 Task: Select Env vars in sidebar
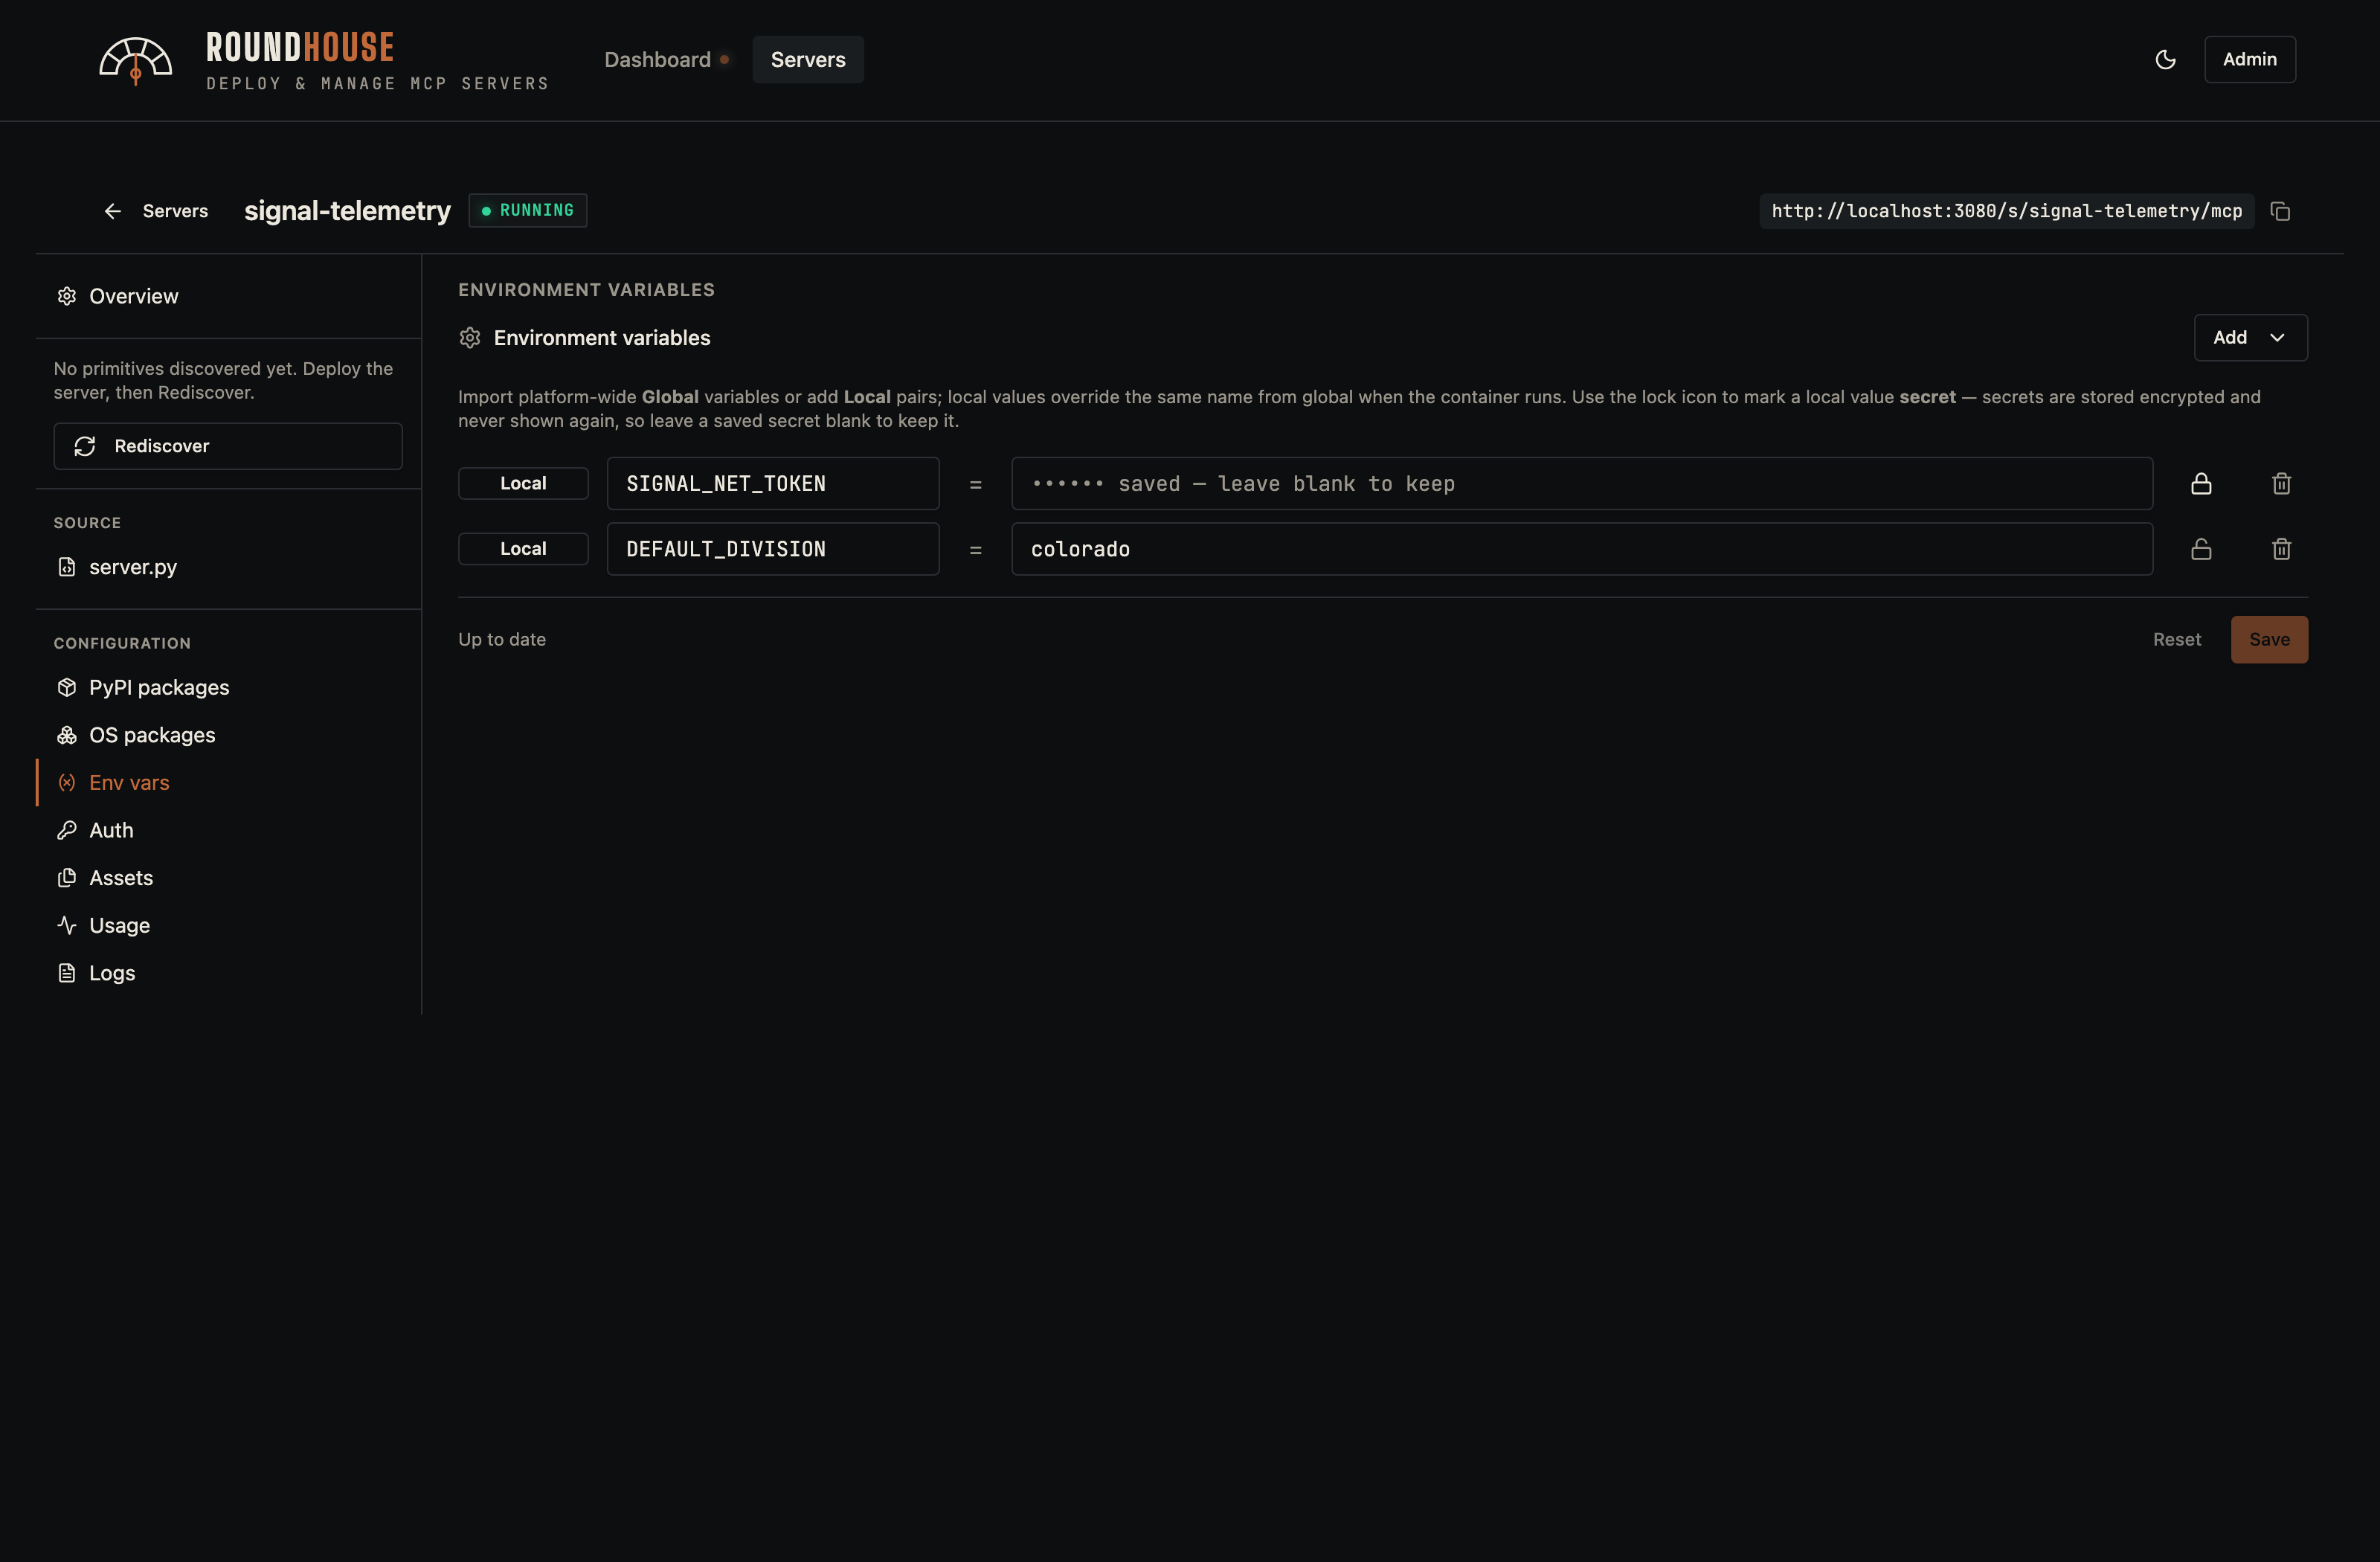coord(228,783)
